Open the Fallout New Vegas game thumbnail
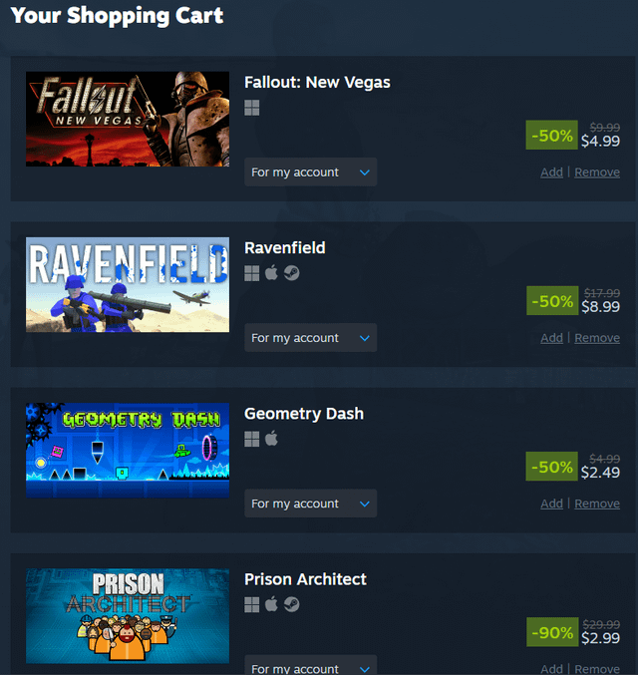The height and width of the screenshot is (675, 638). [128, 120]
